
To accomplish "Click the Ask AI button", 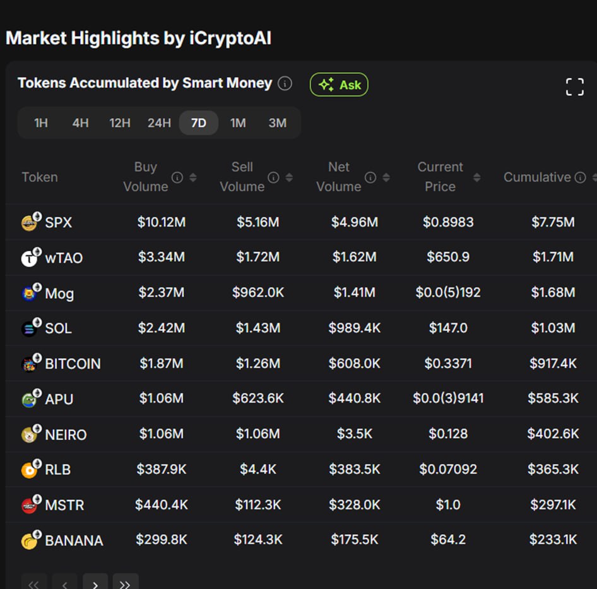I will (x=339, y=85).
